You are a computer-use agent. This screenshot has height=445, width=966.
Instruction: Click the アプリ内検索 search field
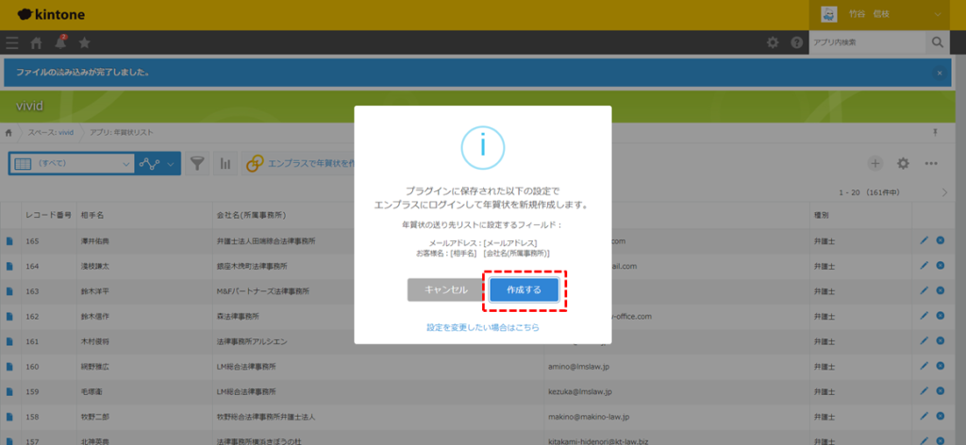pos(866,42)
